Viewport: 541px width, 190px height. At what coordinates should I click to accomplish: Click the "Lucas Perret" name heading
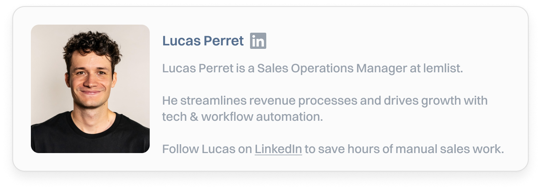pyautogui.click(x=203, y=41)
